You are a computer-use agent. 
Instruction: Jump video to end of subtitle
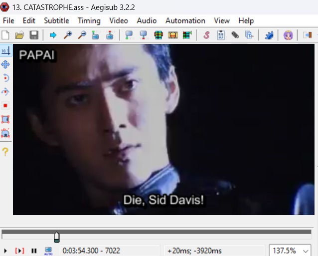110,35
